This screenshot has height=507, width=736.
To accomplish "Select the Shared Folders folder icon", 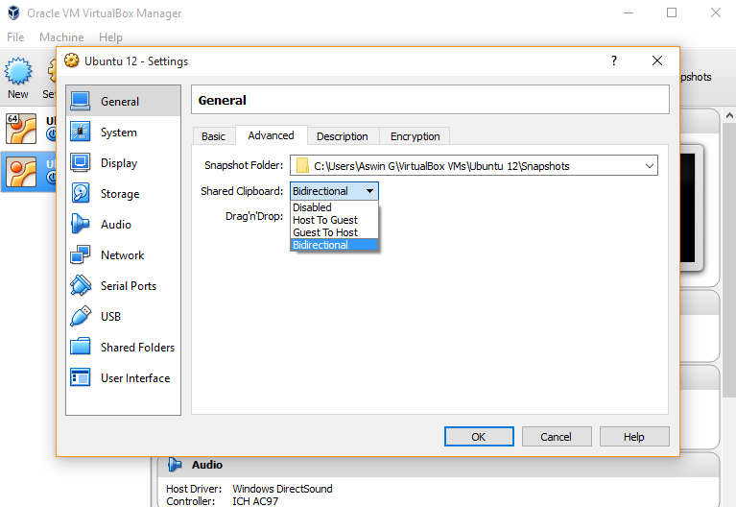I will click(81, 347).
